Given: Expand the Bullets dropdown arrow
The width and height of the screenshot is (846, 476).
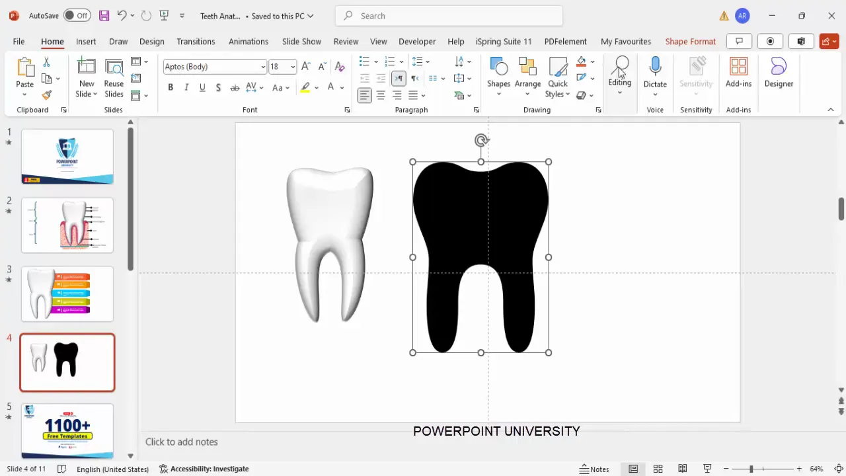Looking at the screenshot, I should [x=376, y=61].
